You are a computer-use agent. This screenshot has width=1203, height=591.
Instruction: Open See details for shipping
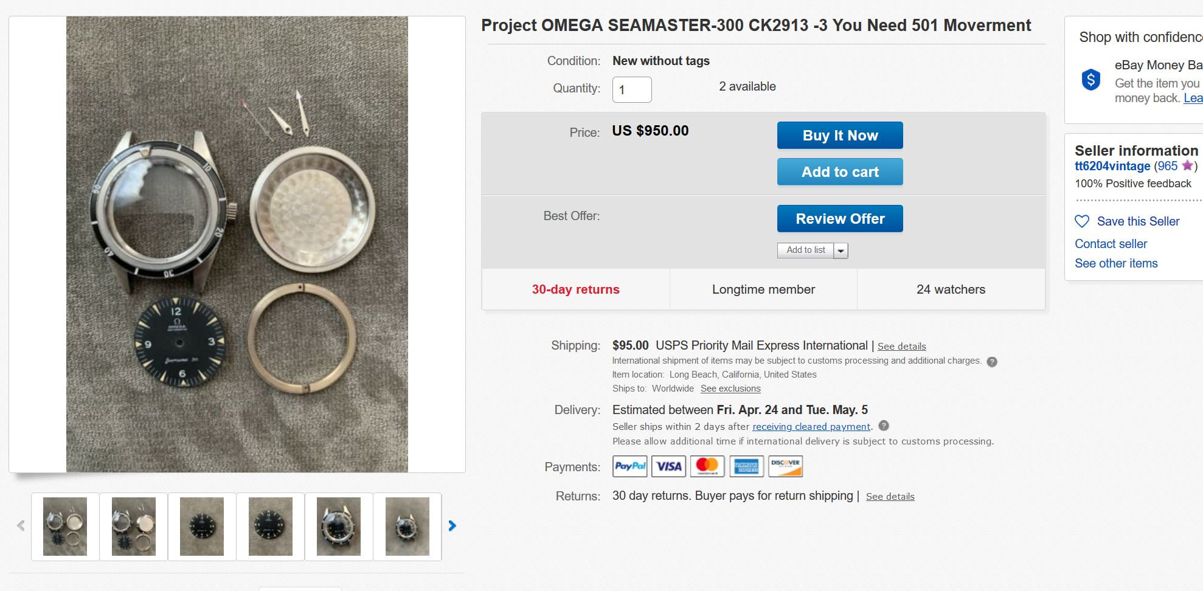pyautogui.click(x=901, y=347)
